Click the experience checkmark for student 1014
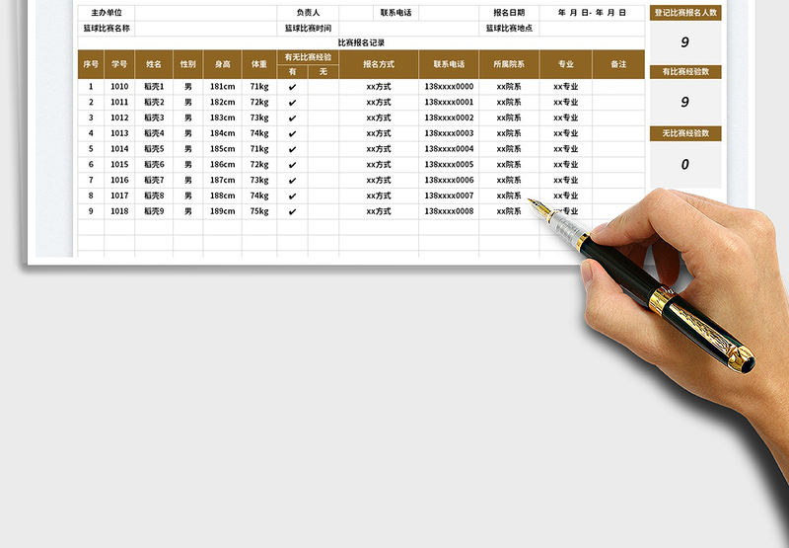 tap(292, 149)
